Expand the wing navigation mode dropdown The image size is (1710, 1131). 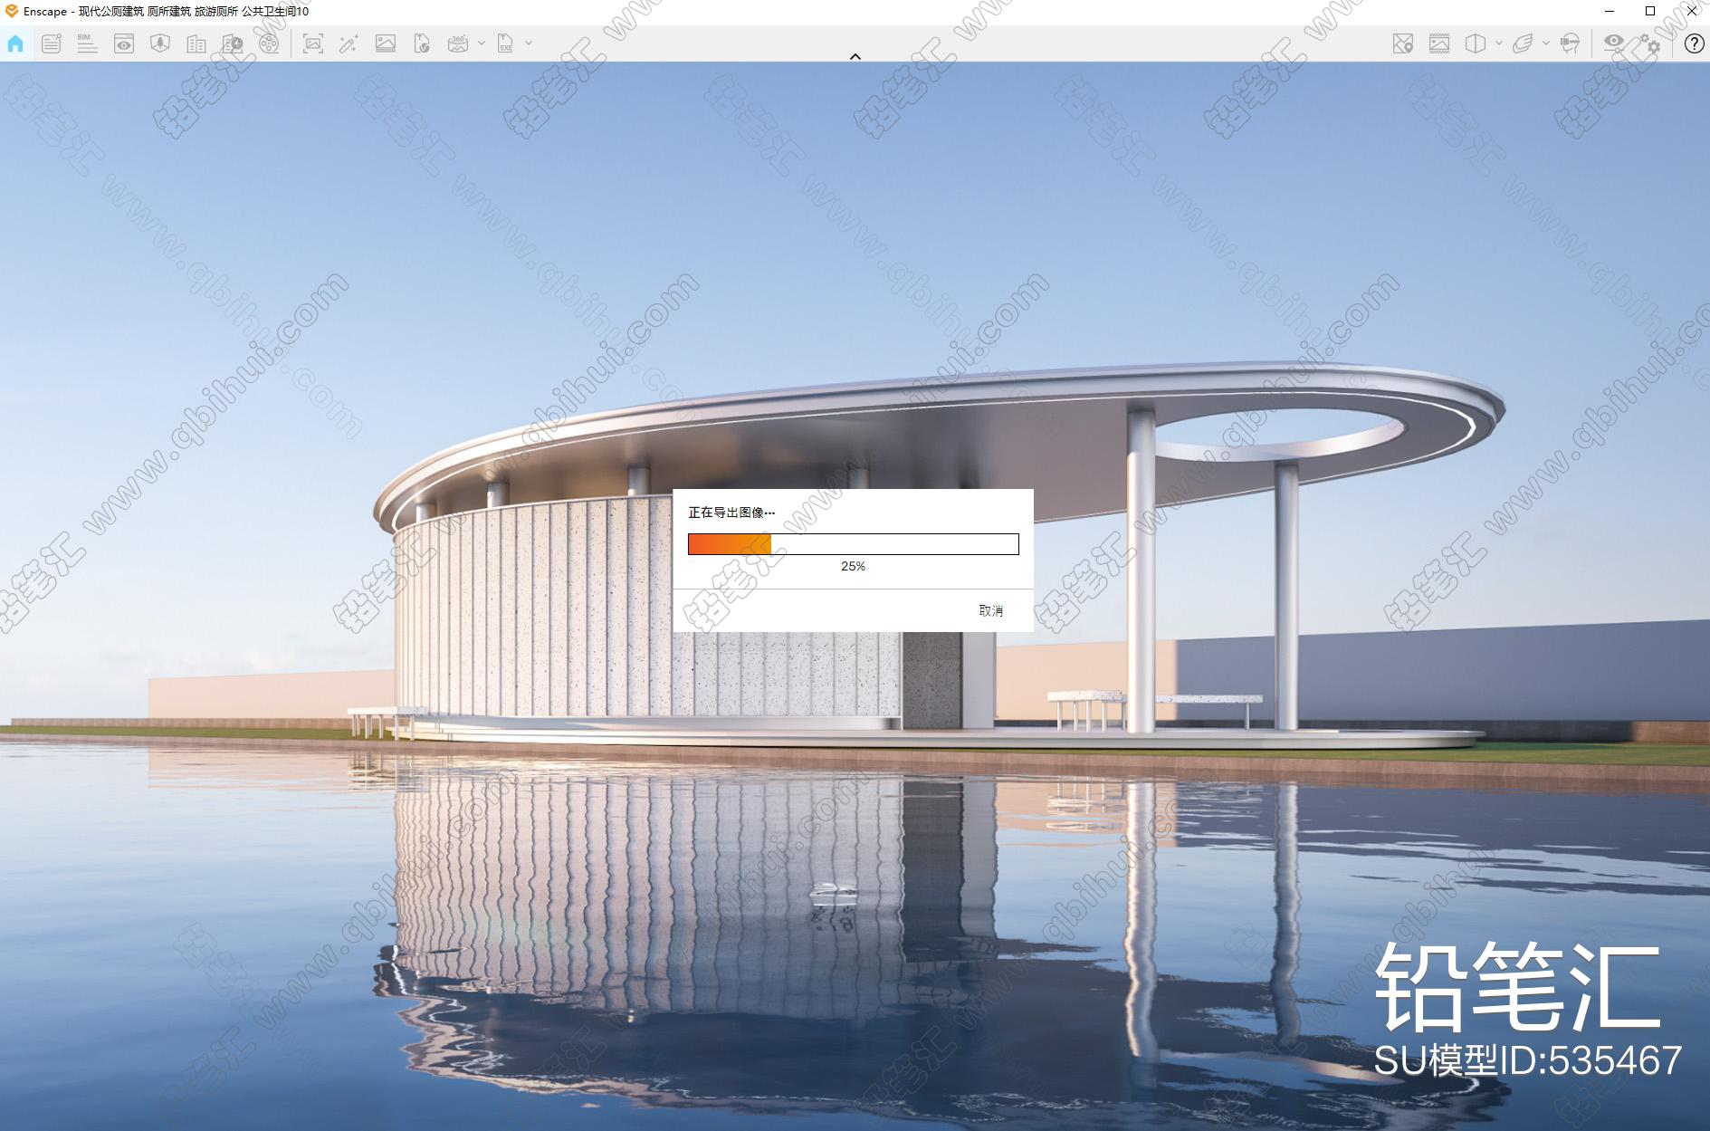(1546, 43)
